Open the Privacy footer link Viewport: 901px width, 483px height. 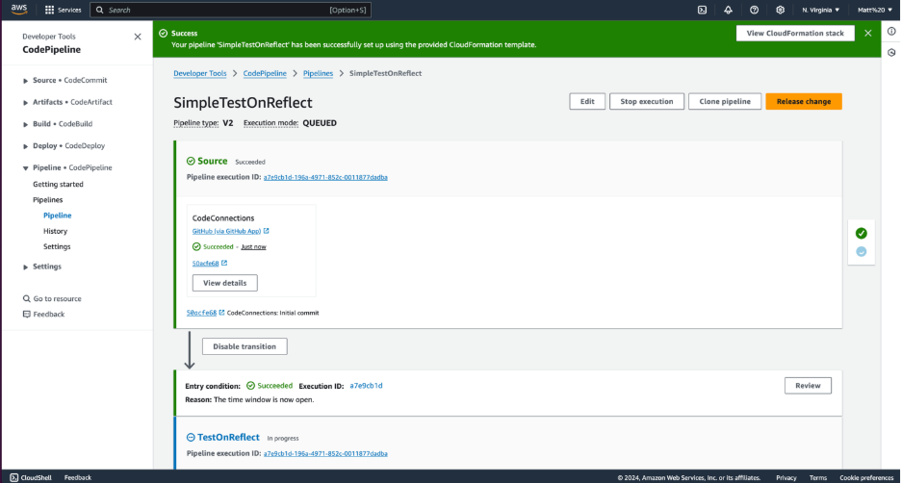click(x=786, y=478)
